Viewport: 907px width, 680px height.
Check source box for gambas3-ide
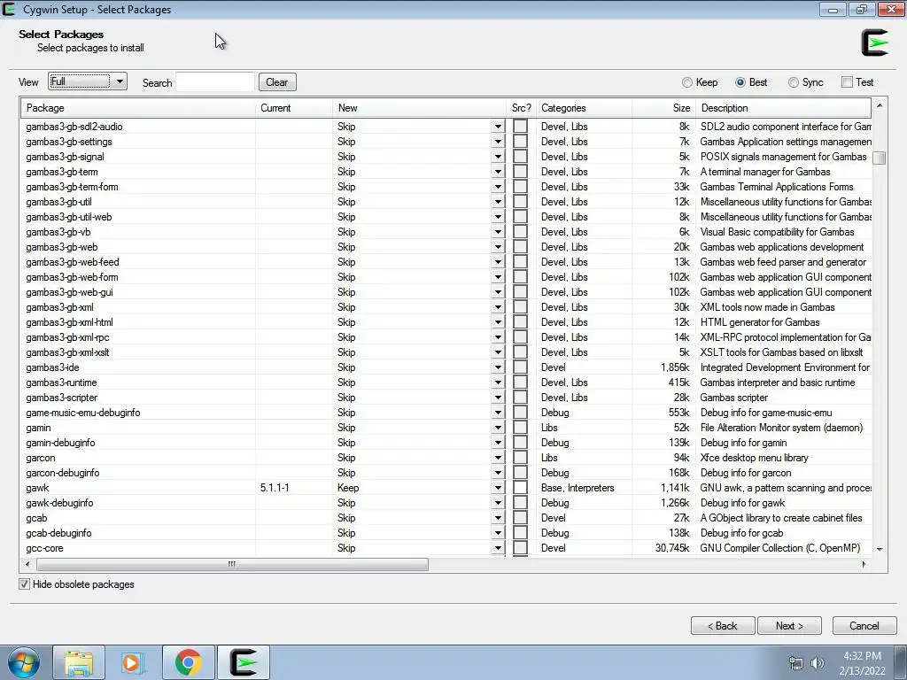[x=520, y=367]
